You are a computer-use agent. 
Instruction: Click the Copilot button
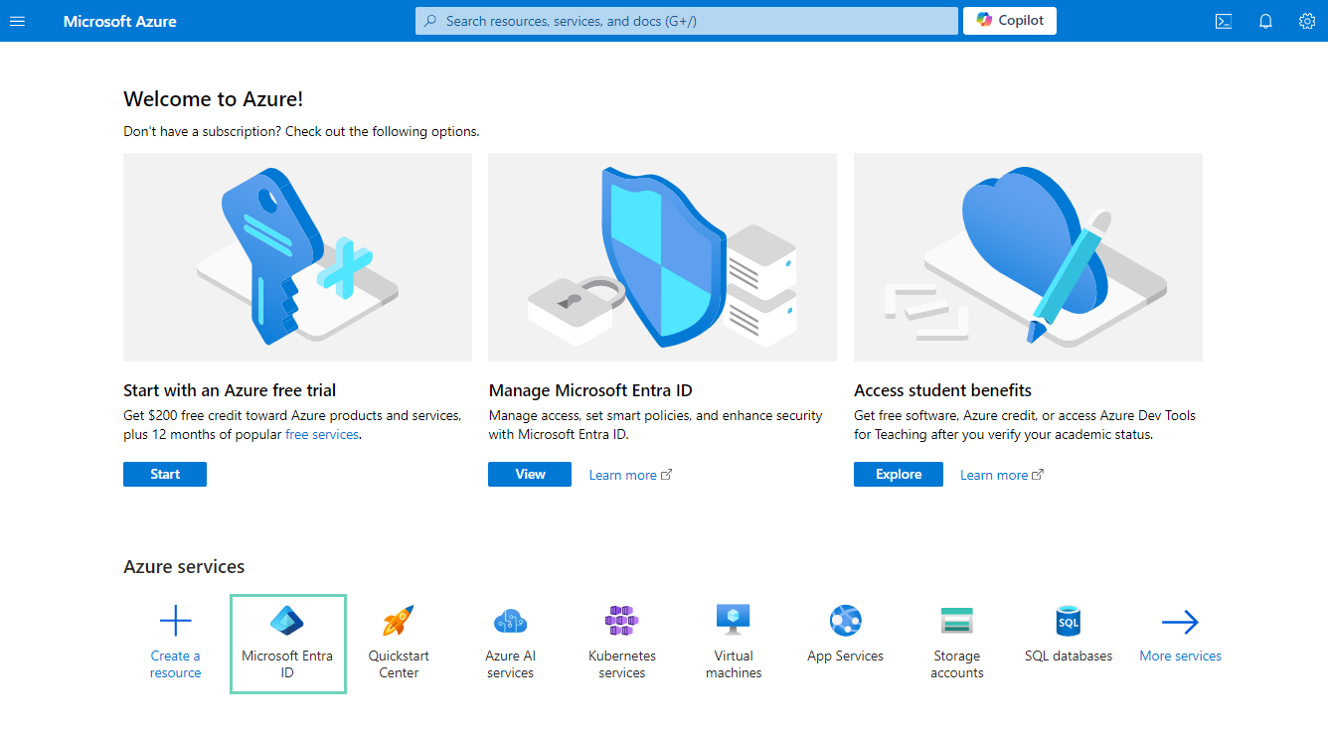click(x=1010, y=20)
